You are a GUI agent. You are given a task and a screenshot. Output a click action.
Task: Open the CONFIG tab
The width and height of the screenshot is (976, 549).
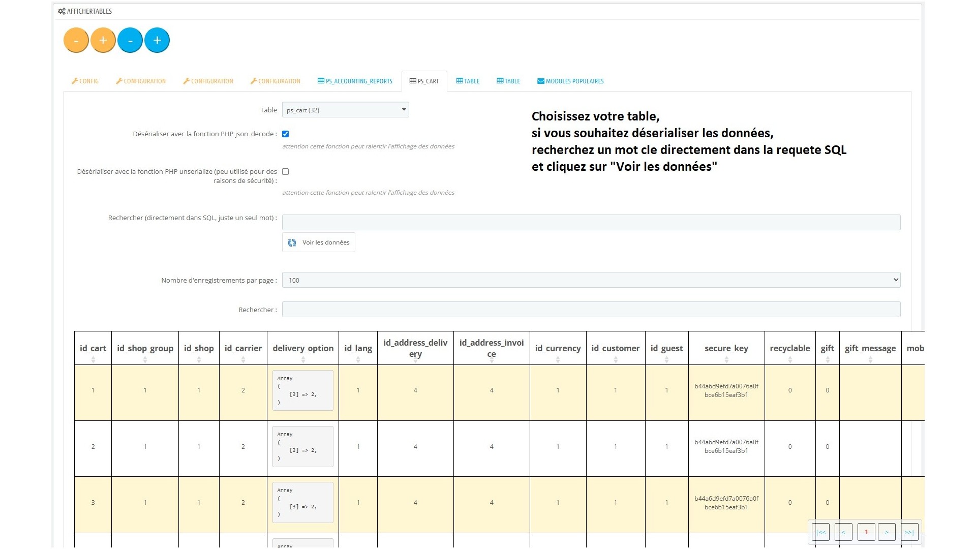pos(85,81)
